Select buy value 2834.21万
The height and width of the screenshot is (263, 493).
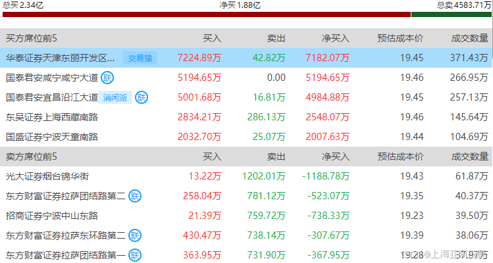pyautogui.click(x=199, y=117)
